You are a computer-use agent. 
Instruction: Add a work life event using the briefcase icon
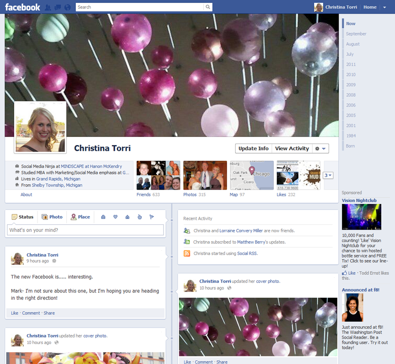[x=103, y=217]
